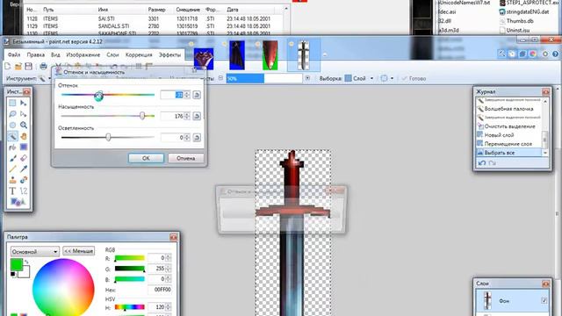562x316 pixels.
Task: Select the Color Picker eyedropper tool
Action: (24, 169)
